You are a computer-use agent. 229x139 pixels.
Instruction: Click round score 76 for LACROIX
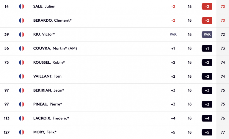point(223,118)
